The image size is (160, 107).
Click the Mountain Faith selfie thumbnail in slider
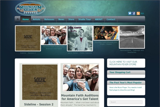(54, 35)
